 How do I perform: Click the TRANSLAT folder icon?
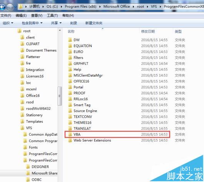(70, 128)
